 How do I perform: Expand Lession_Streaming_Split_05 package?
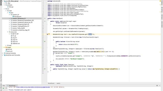[x=9, y=24]
